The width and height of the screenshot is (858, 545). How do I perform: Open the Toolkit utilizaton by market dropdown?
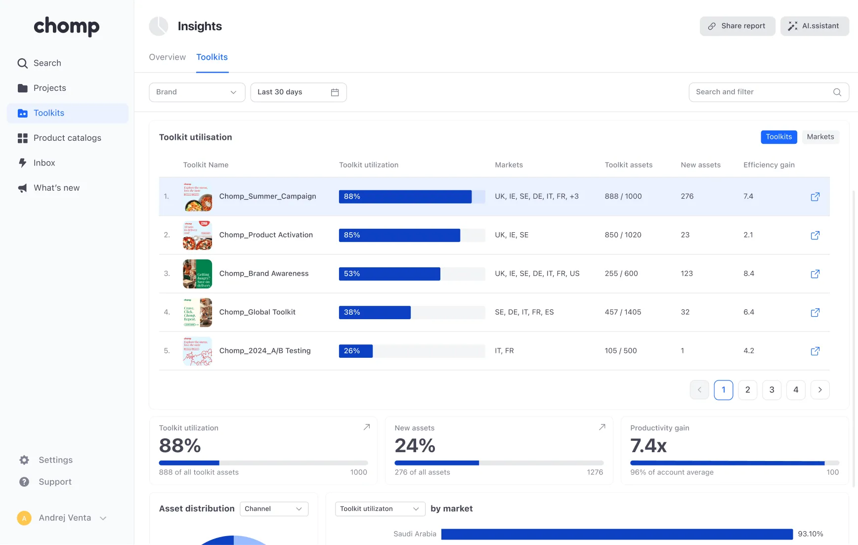pyautogui.click(x=380, y=509)
